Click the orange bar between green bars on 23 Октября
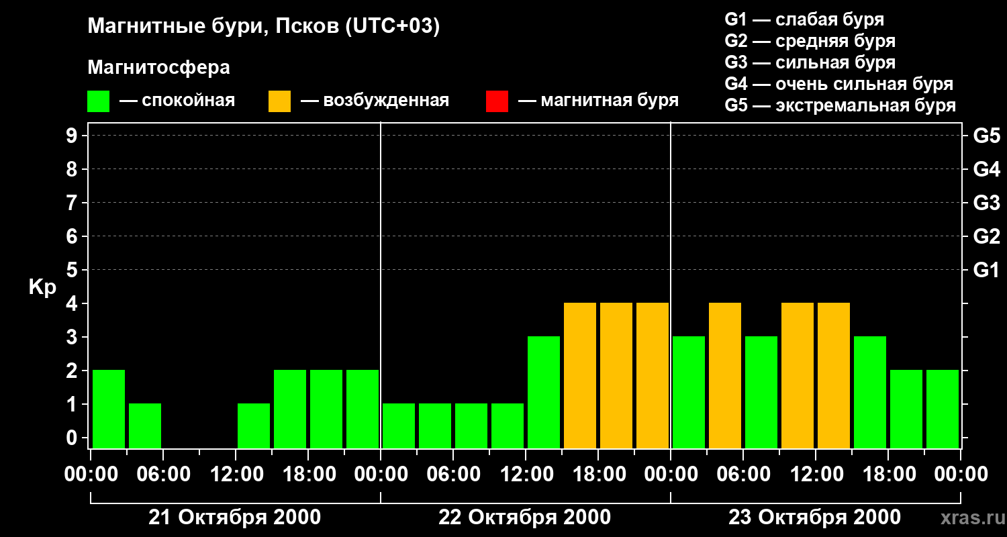 pos(725,375)
